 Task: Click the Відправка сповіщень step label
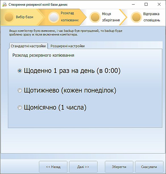pyautogui.click(x=152, y=17)
